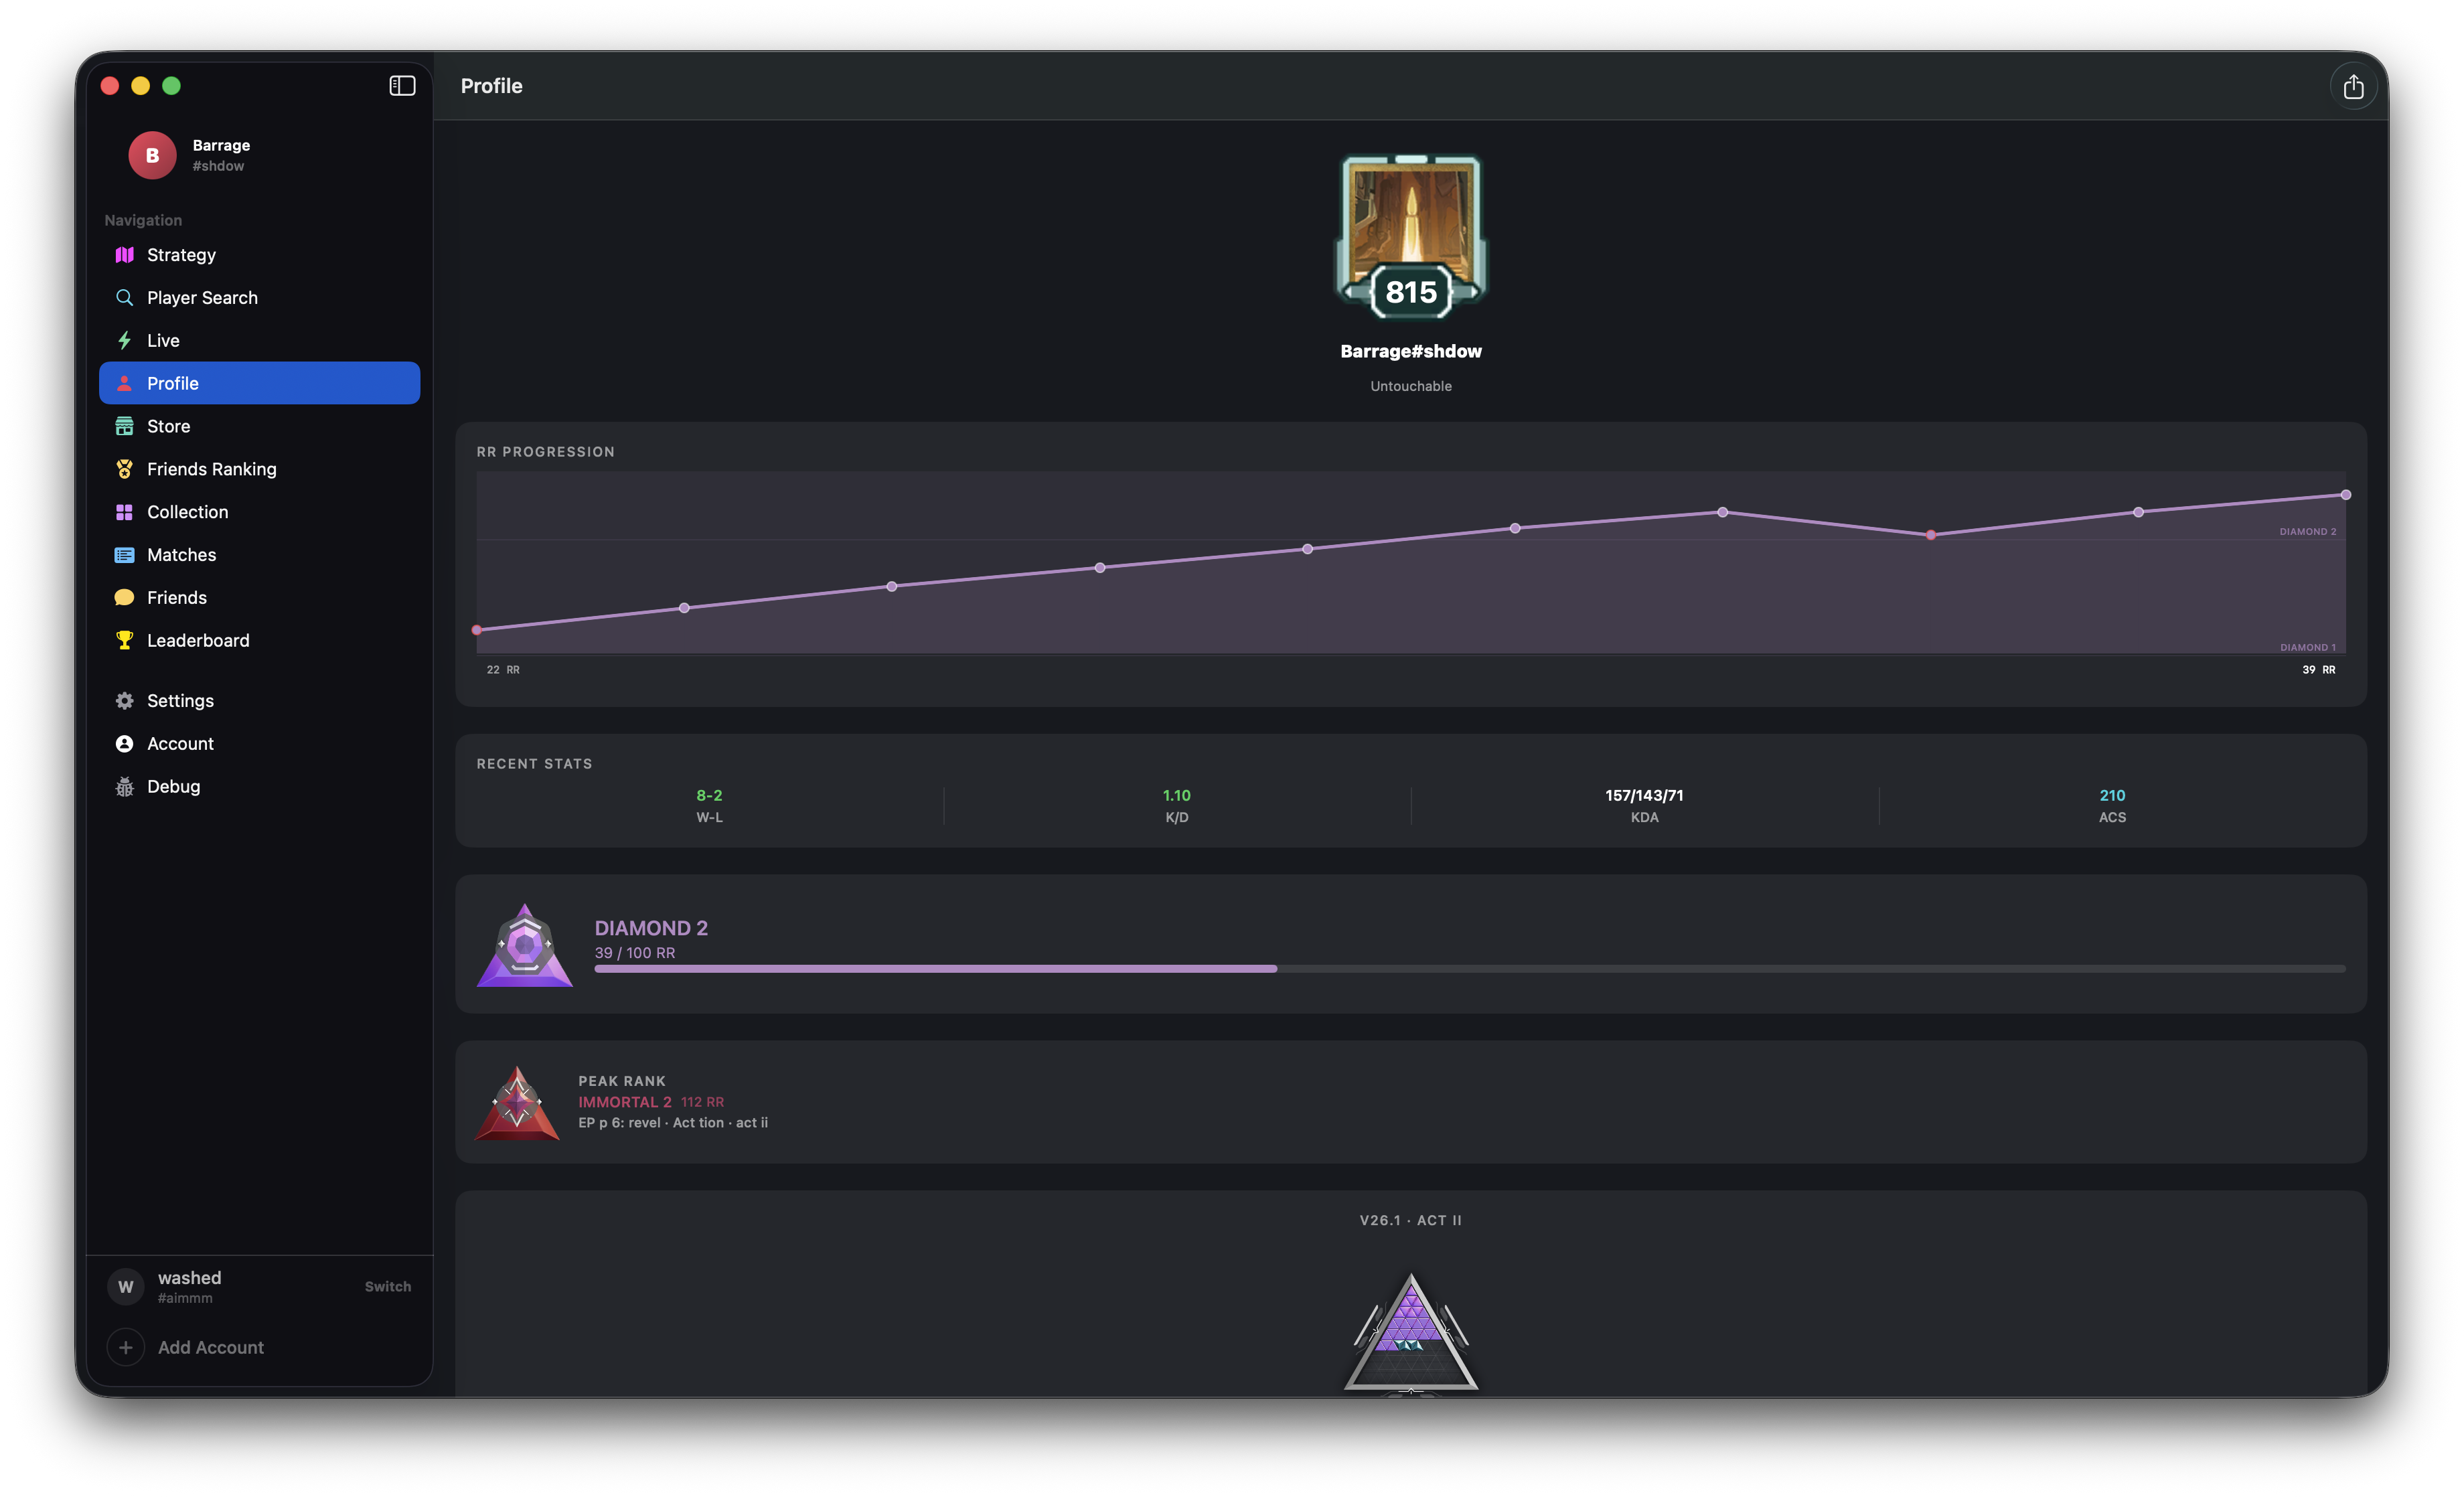Open the Live match view
Viewport: 2464px width, 1497px height.
(163, 340)
